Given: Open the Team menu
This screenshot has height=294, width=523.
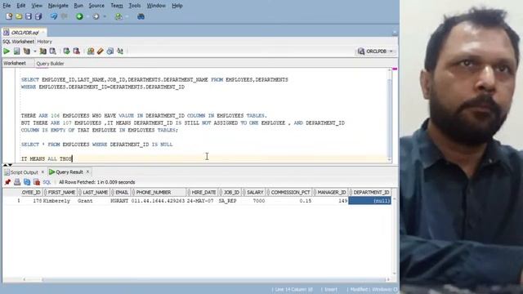Looking at the screenshot, I should point(116,6).
